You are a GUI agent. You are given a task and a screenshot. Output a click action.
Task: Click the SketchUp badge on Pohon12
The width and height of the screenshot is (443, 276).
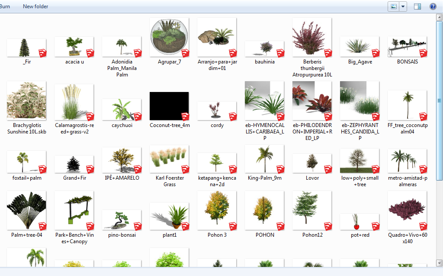point(329,225)
